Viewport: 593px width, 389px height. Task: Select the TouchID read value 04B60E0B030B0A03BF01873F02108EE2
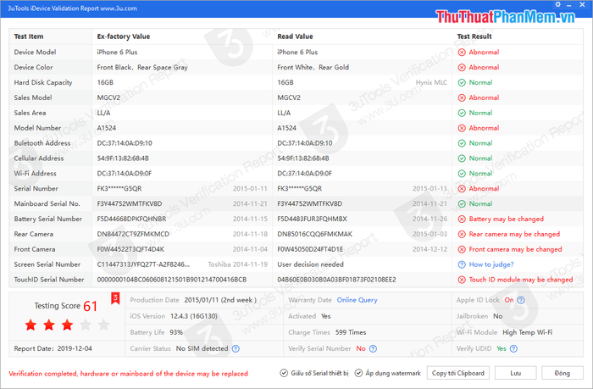(336, 280)
